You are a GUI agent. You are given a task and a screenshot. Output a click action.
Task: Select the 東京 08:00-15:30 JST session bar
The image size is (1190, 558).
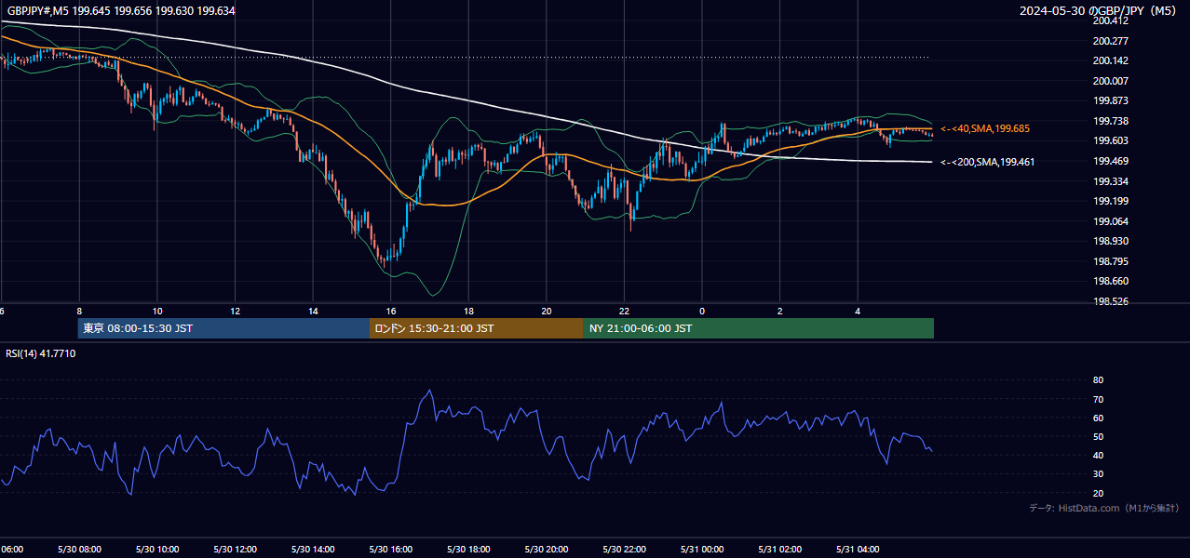[223, 328]
